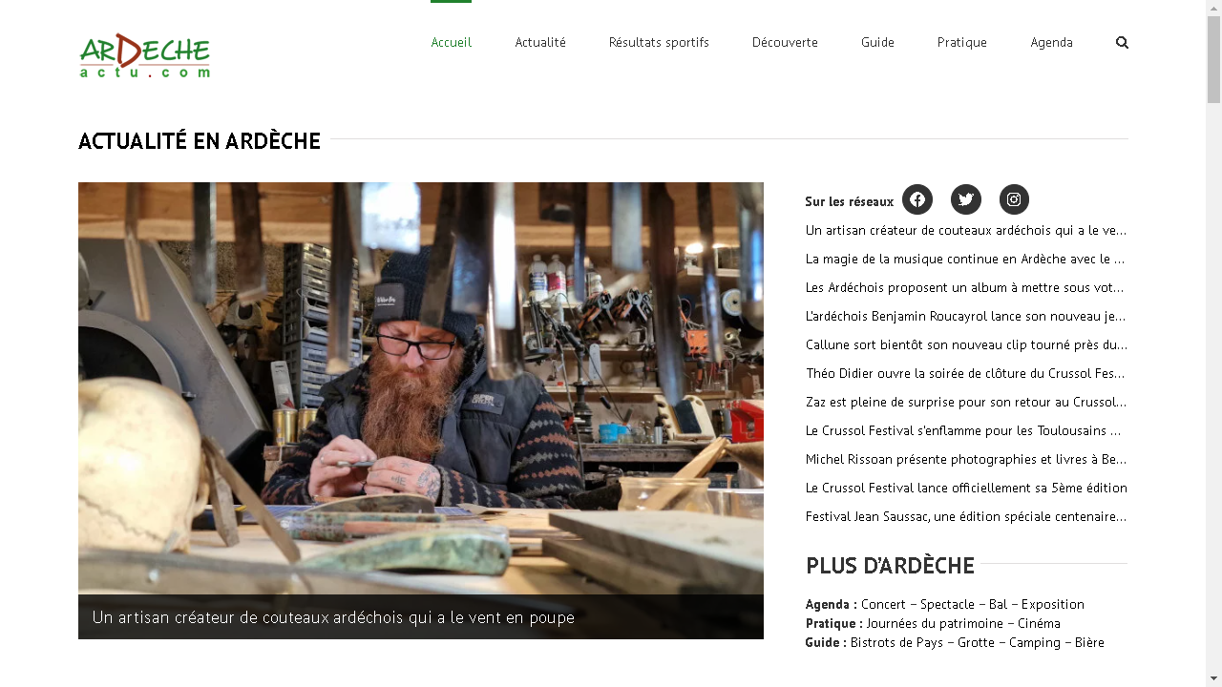Image resolution: width=1222 pixels, height=687 pixels.
Task: Open the Guide navigation item
Action: tap(877, 42)
